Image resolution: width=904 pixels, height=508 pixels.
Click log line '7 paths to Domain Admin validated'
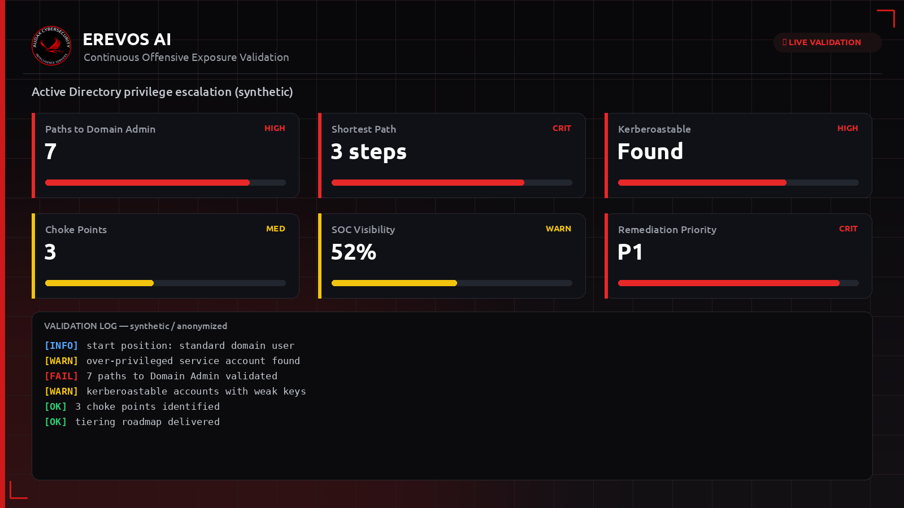pos(182,376)
